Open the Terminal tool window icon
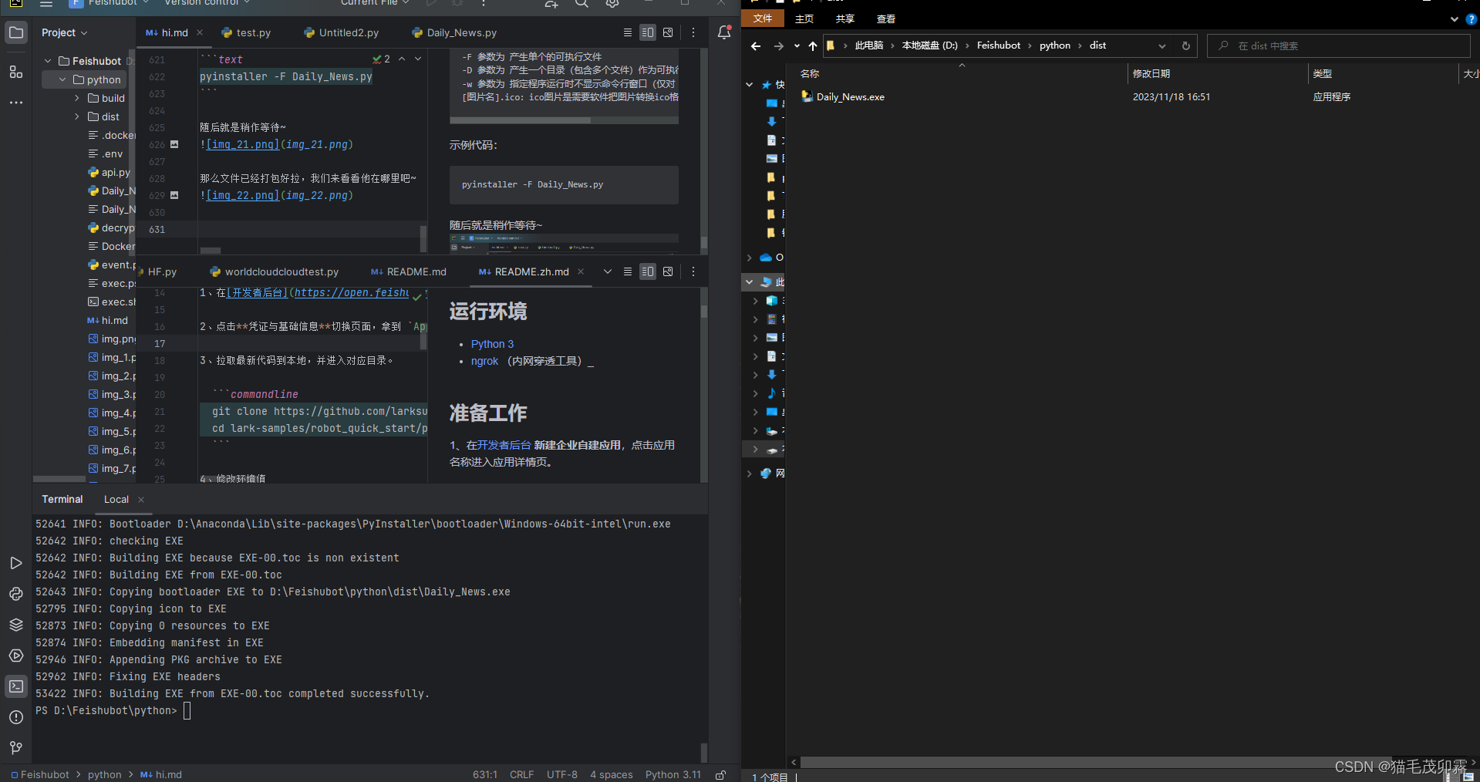The width and height of the screenshot is (1480, 782). (16, 686)
